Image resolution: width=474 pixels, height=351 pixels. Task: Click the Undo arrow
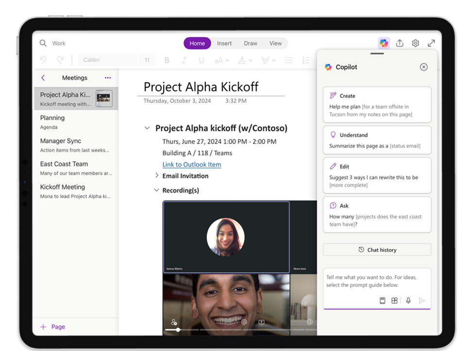44,60
